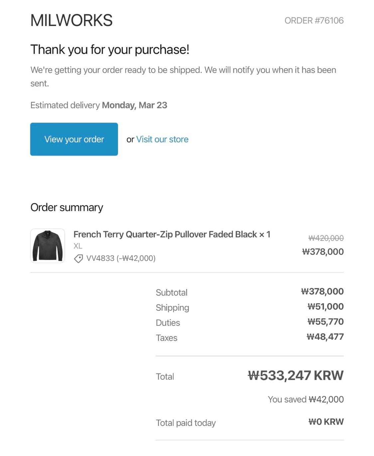The image size is (374, 456).
Task: Click the discount tag icon
Action: [78, 258]
